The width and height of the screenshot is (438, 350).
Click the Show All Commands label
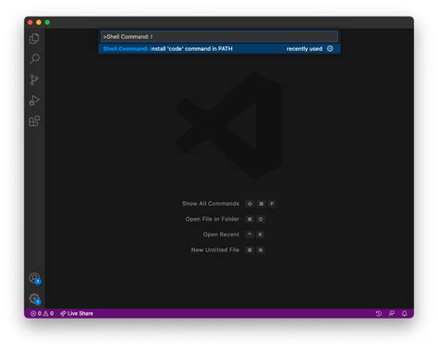211,203
